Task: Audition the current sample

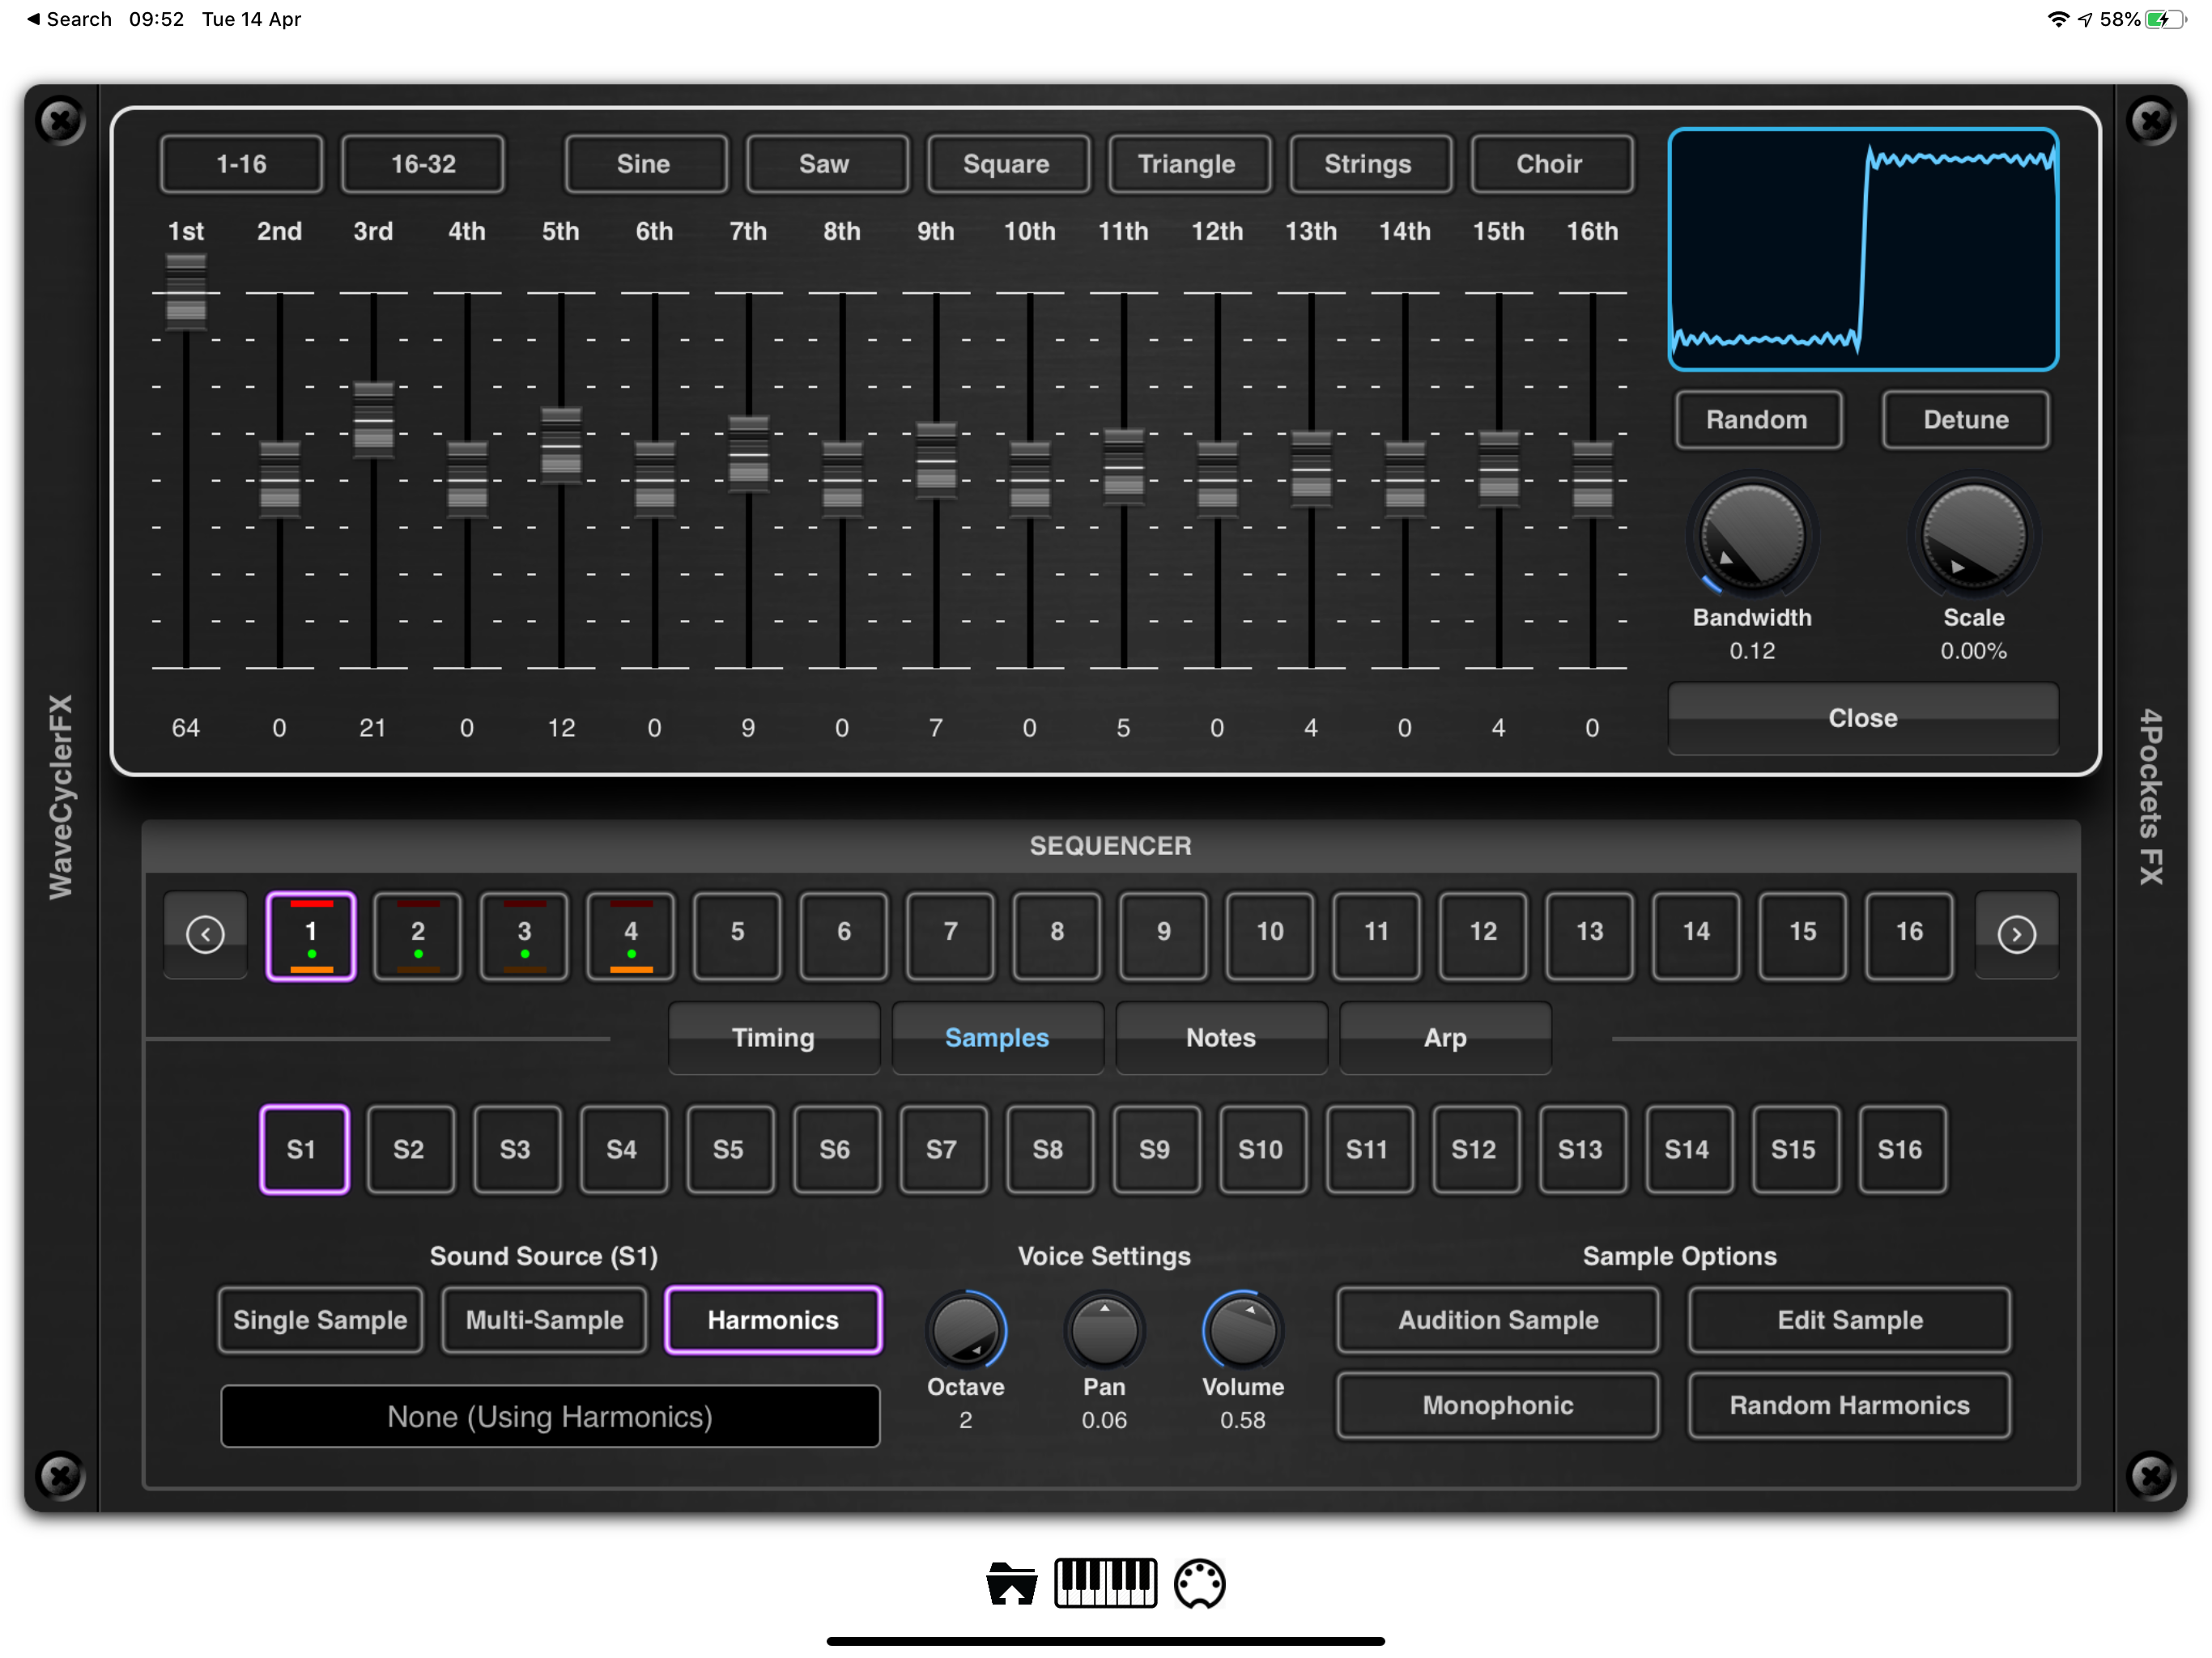Action: [x=1496, y=1320]
